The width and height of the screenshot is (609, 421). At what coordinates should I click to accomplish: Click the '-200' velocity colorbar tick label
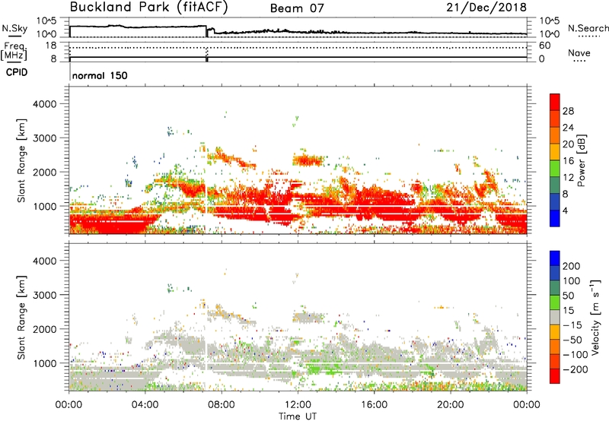[x=576, y=369]
